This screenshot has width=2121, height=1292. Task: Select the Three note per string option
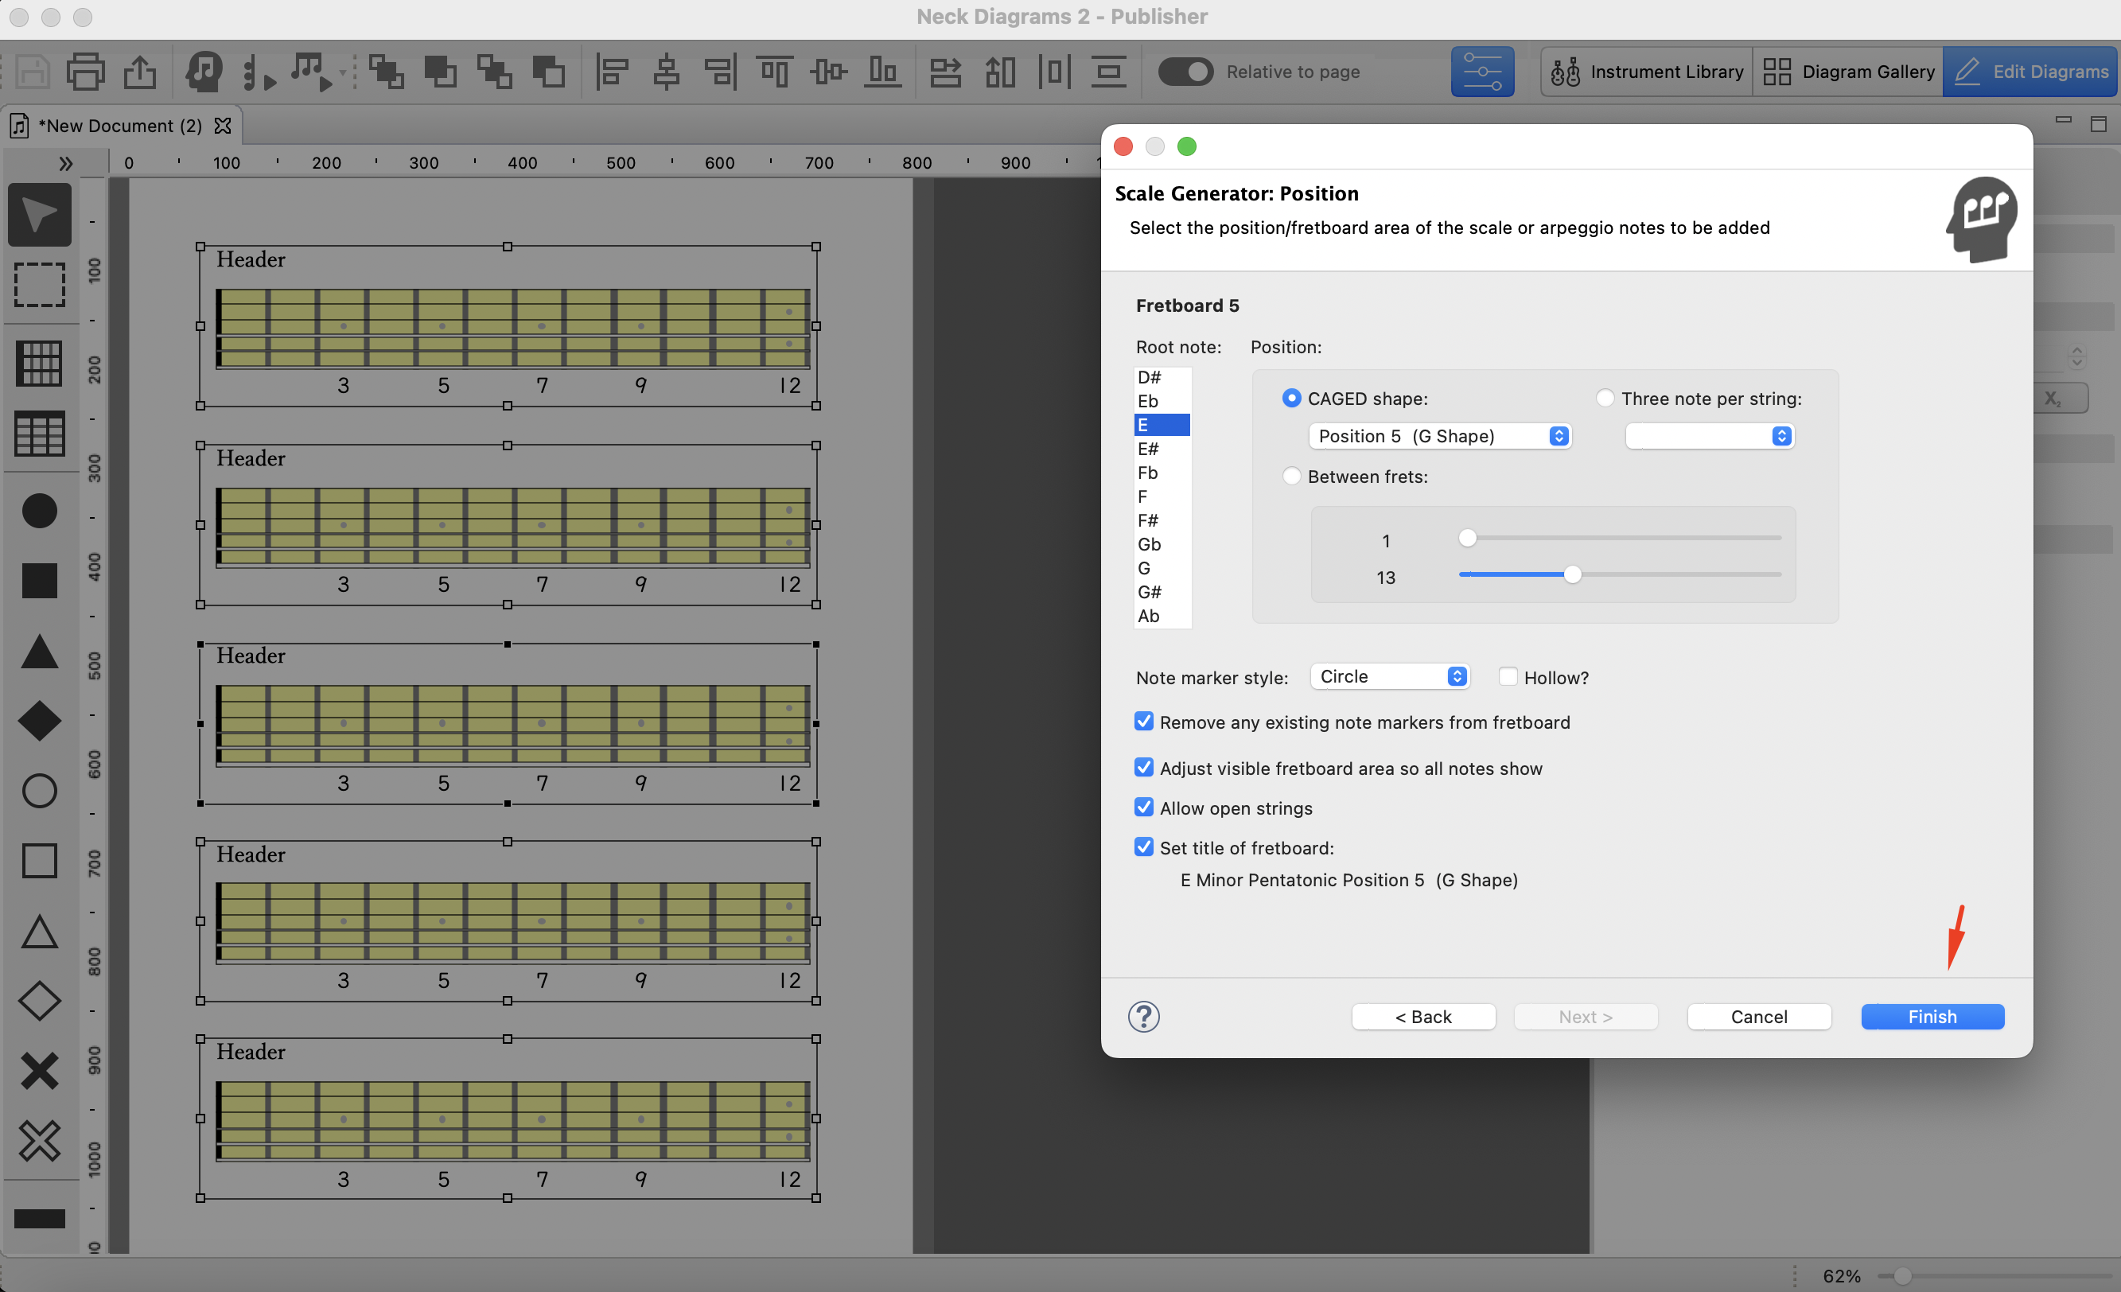1605,398
